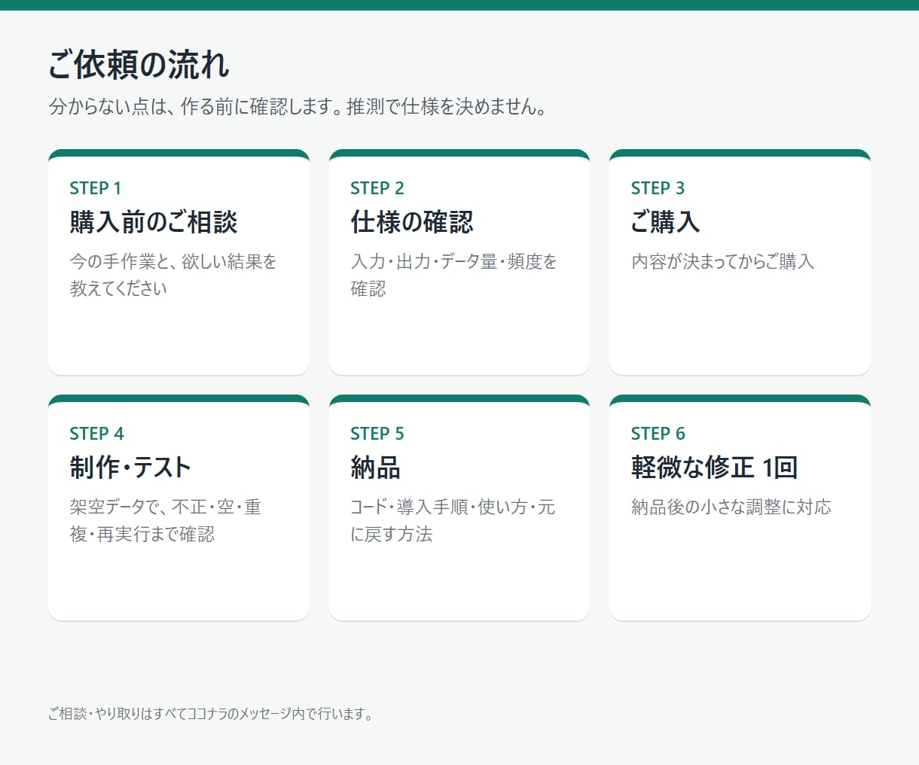This screenshot has width=919, height=765.
Task: Click the description 入力・出力・データ量・頻度を確認
Action: [x=453, y=275]
